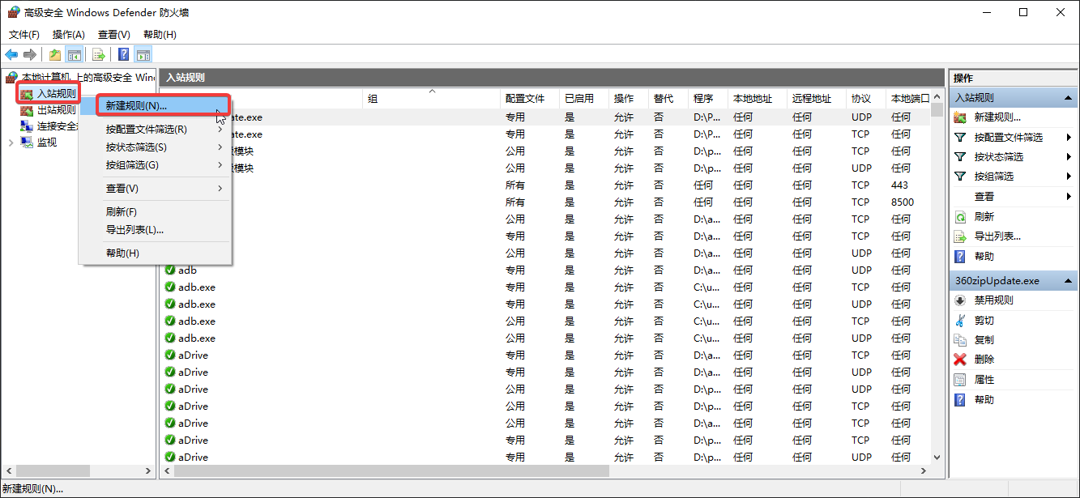Toggle the show/hide action pane toolbar button

143,55
